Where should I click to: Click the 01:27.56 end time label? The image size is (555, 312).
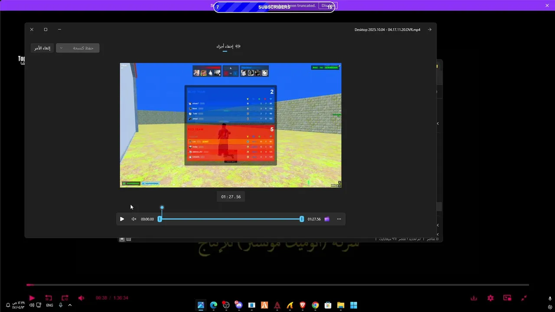point(314,219)
